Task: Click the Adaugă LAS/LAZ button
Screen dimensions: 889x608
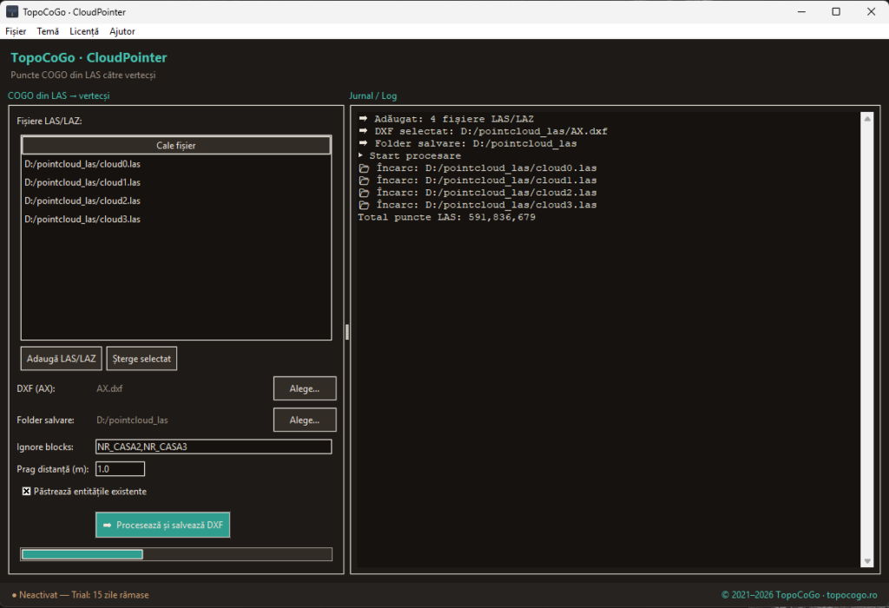Action: click(62, 359)
